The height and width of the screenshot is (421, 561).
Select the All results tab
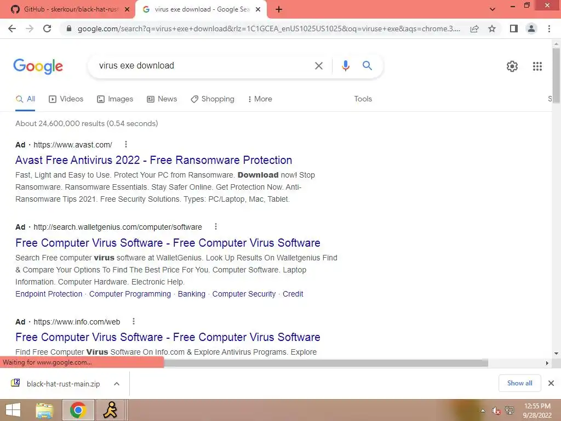(x=25, y=99)
